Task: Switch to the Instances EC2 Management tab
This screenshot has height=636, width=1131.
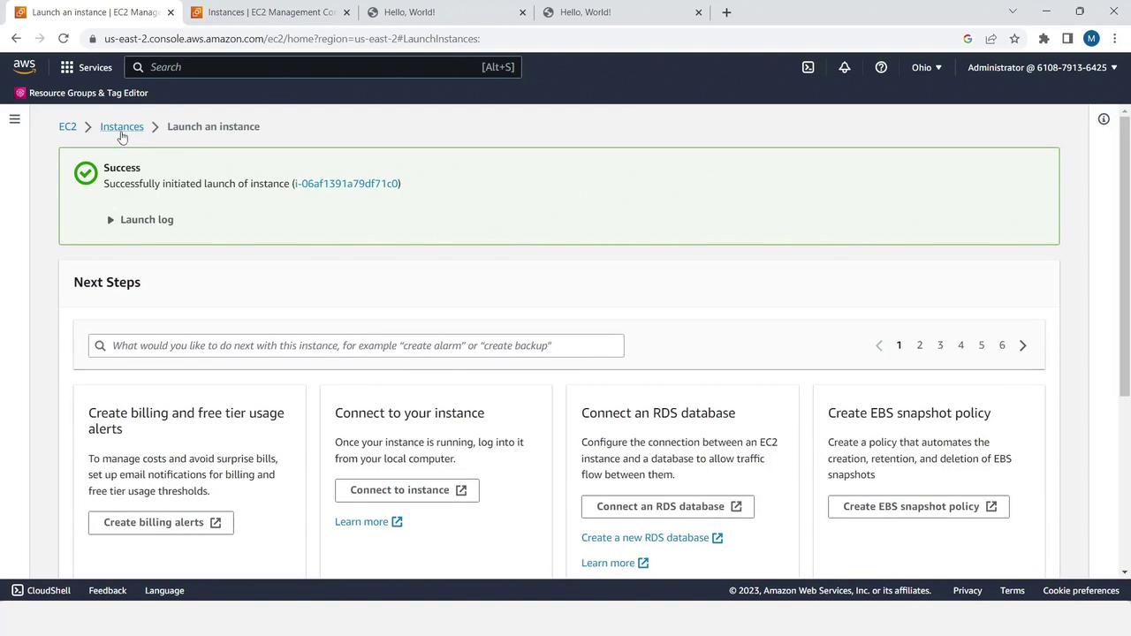Action: [x=269, y=12]
